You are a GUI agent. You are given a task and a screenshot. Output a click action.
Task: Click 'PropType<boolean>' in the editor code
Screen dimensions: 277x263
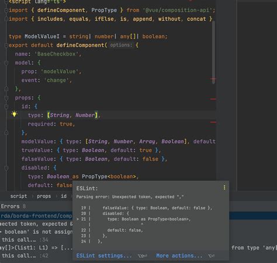(x=109, y=177)
